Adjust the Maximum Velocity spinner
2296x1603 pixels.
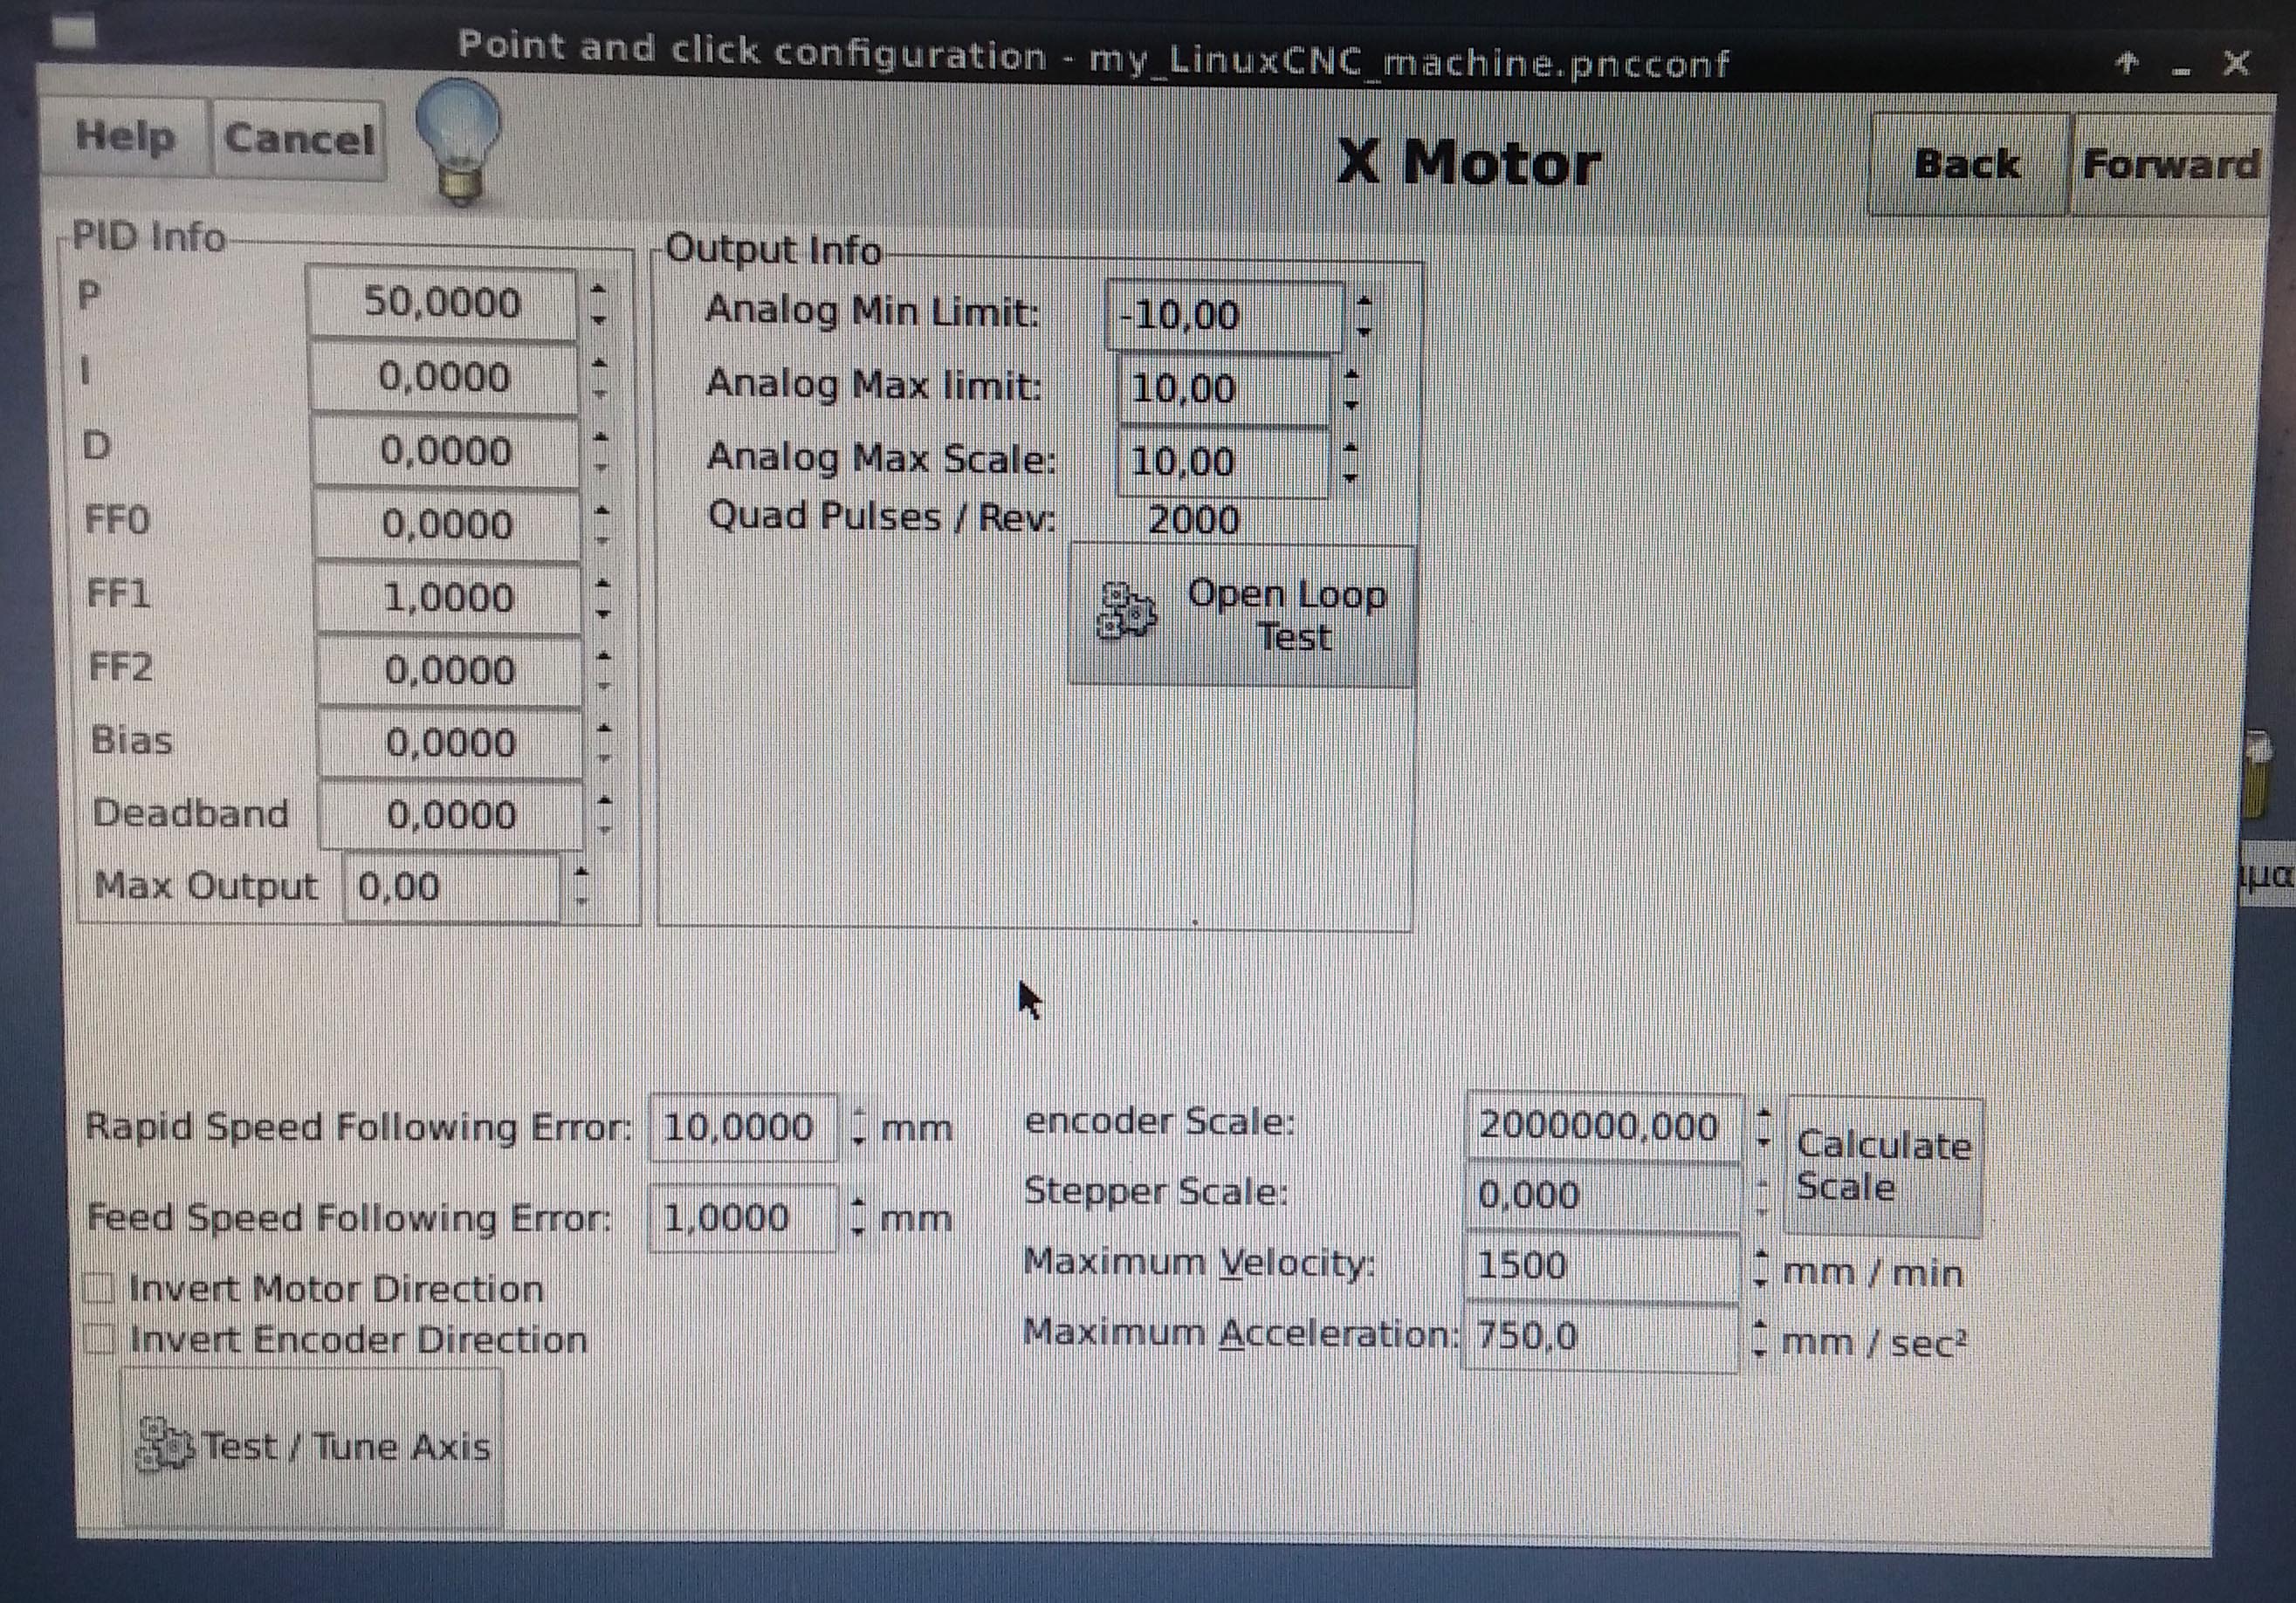tap(1761, 1268)
